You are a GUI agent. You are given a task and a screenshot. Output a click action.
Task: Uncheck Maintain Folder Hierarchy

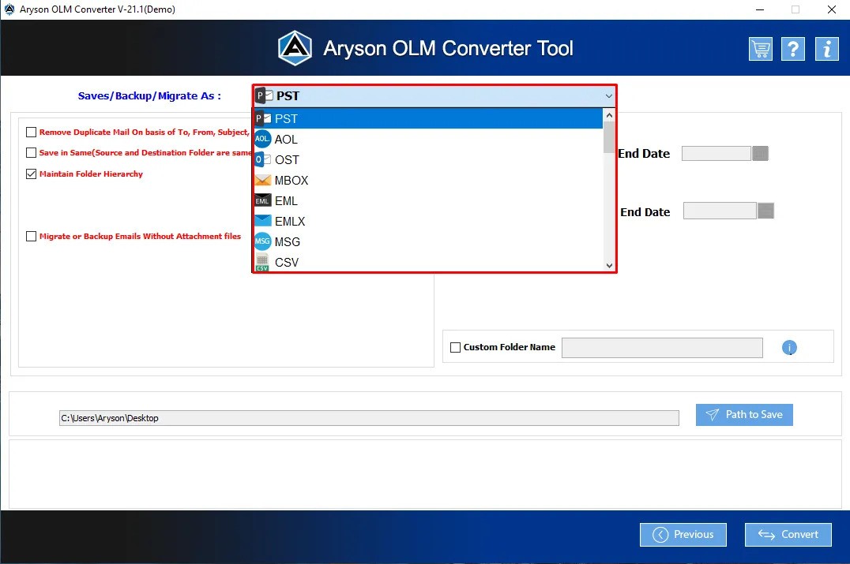point(32,174)
